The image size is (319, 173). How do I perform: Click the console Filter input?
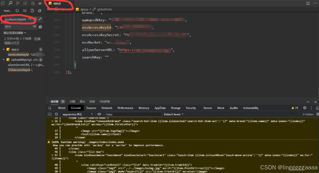133,114
